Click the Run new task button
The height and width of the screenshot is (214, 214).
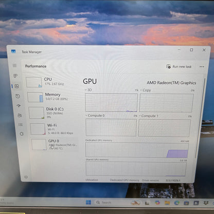pyautogui.click(x=179, y=66)
